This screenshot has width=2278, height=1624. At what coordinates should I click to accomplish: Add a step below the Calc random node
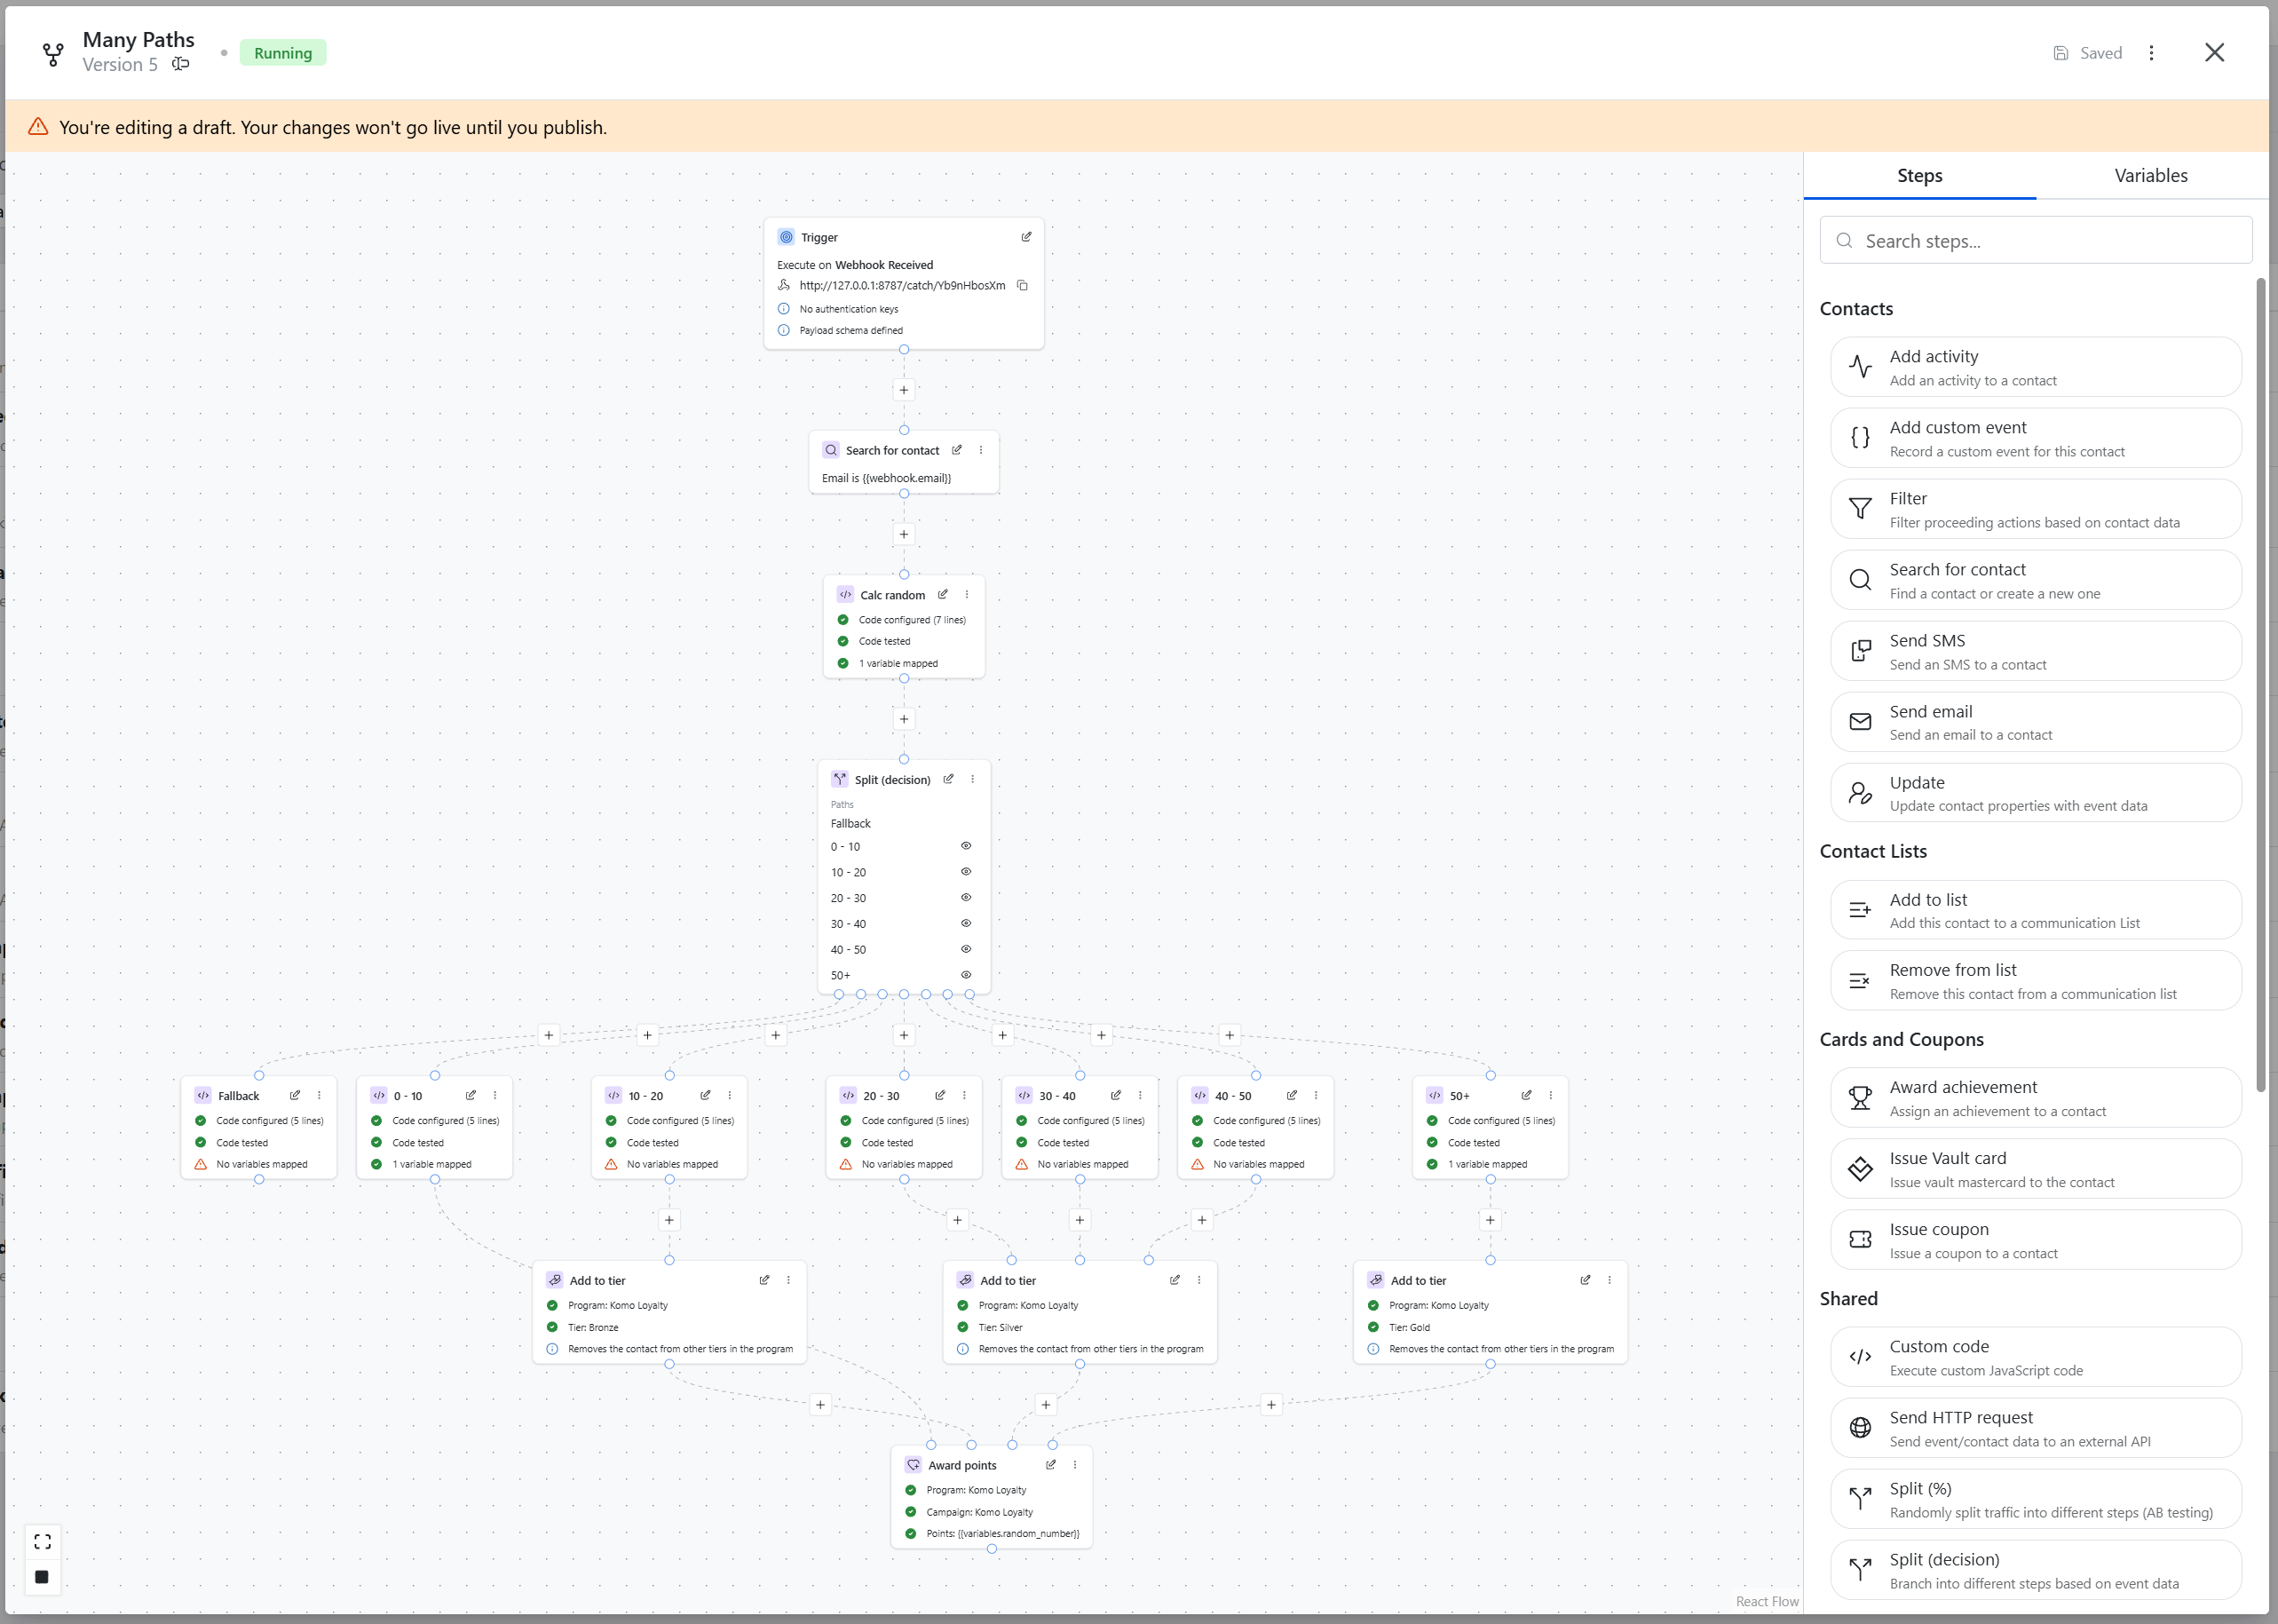click(904, 719)
